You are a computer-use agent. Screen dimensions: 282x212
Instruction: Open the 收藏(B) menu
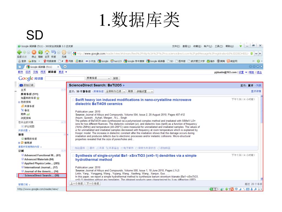(x=197, y=46)
